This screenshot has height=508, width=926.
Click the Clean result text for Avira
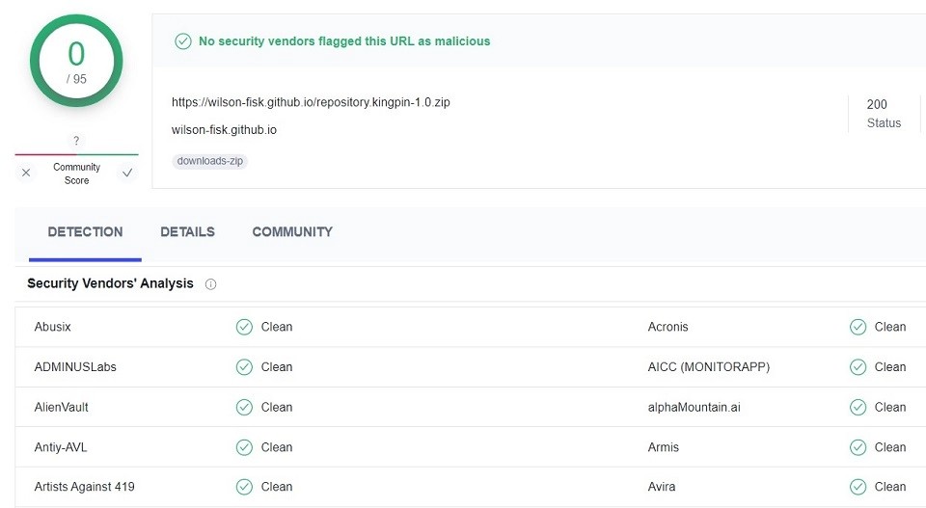pos(890,487)
